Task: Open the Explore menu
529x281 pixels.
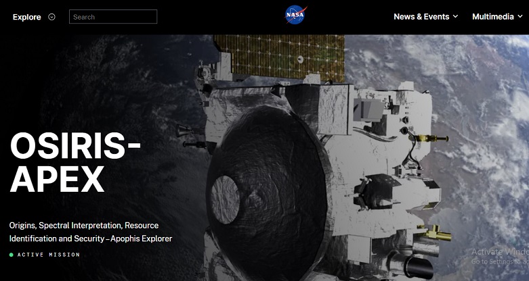Action: point(27,17)
